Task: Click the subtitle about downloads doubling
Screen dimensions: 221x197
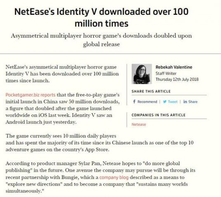Action: point(101,40)
